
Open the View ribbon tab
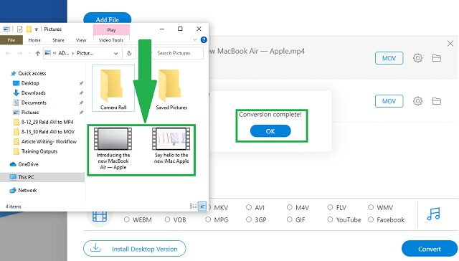(81, 40)
